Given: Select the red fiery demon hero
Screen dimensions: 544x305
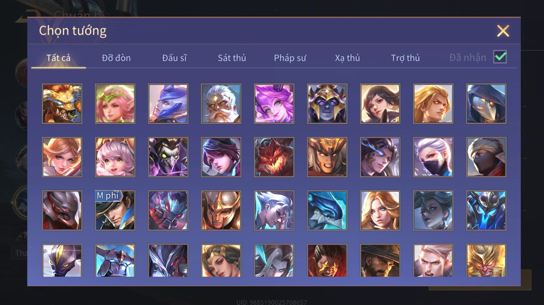Looking at the screenshot, I should (274, 157).
